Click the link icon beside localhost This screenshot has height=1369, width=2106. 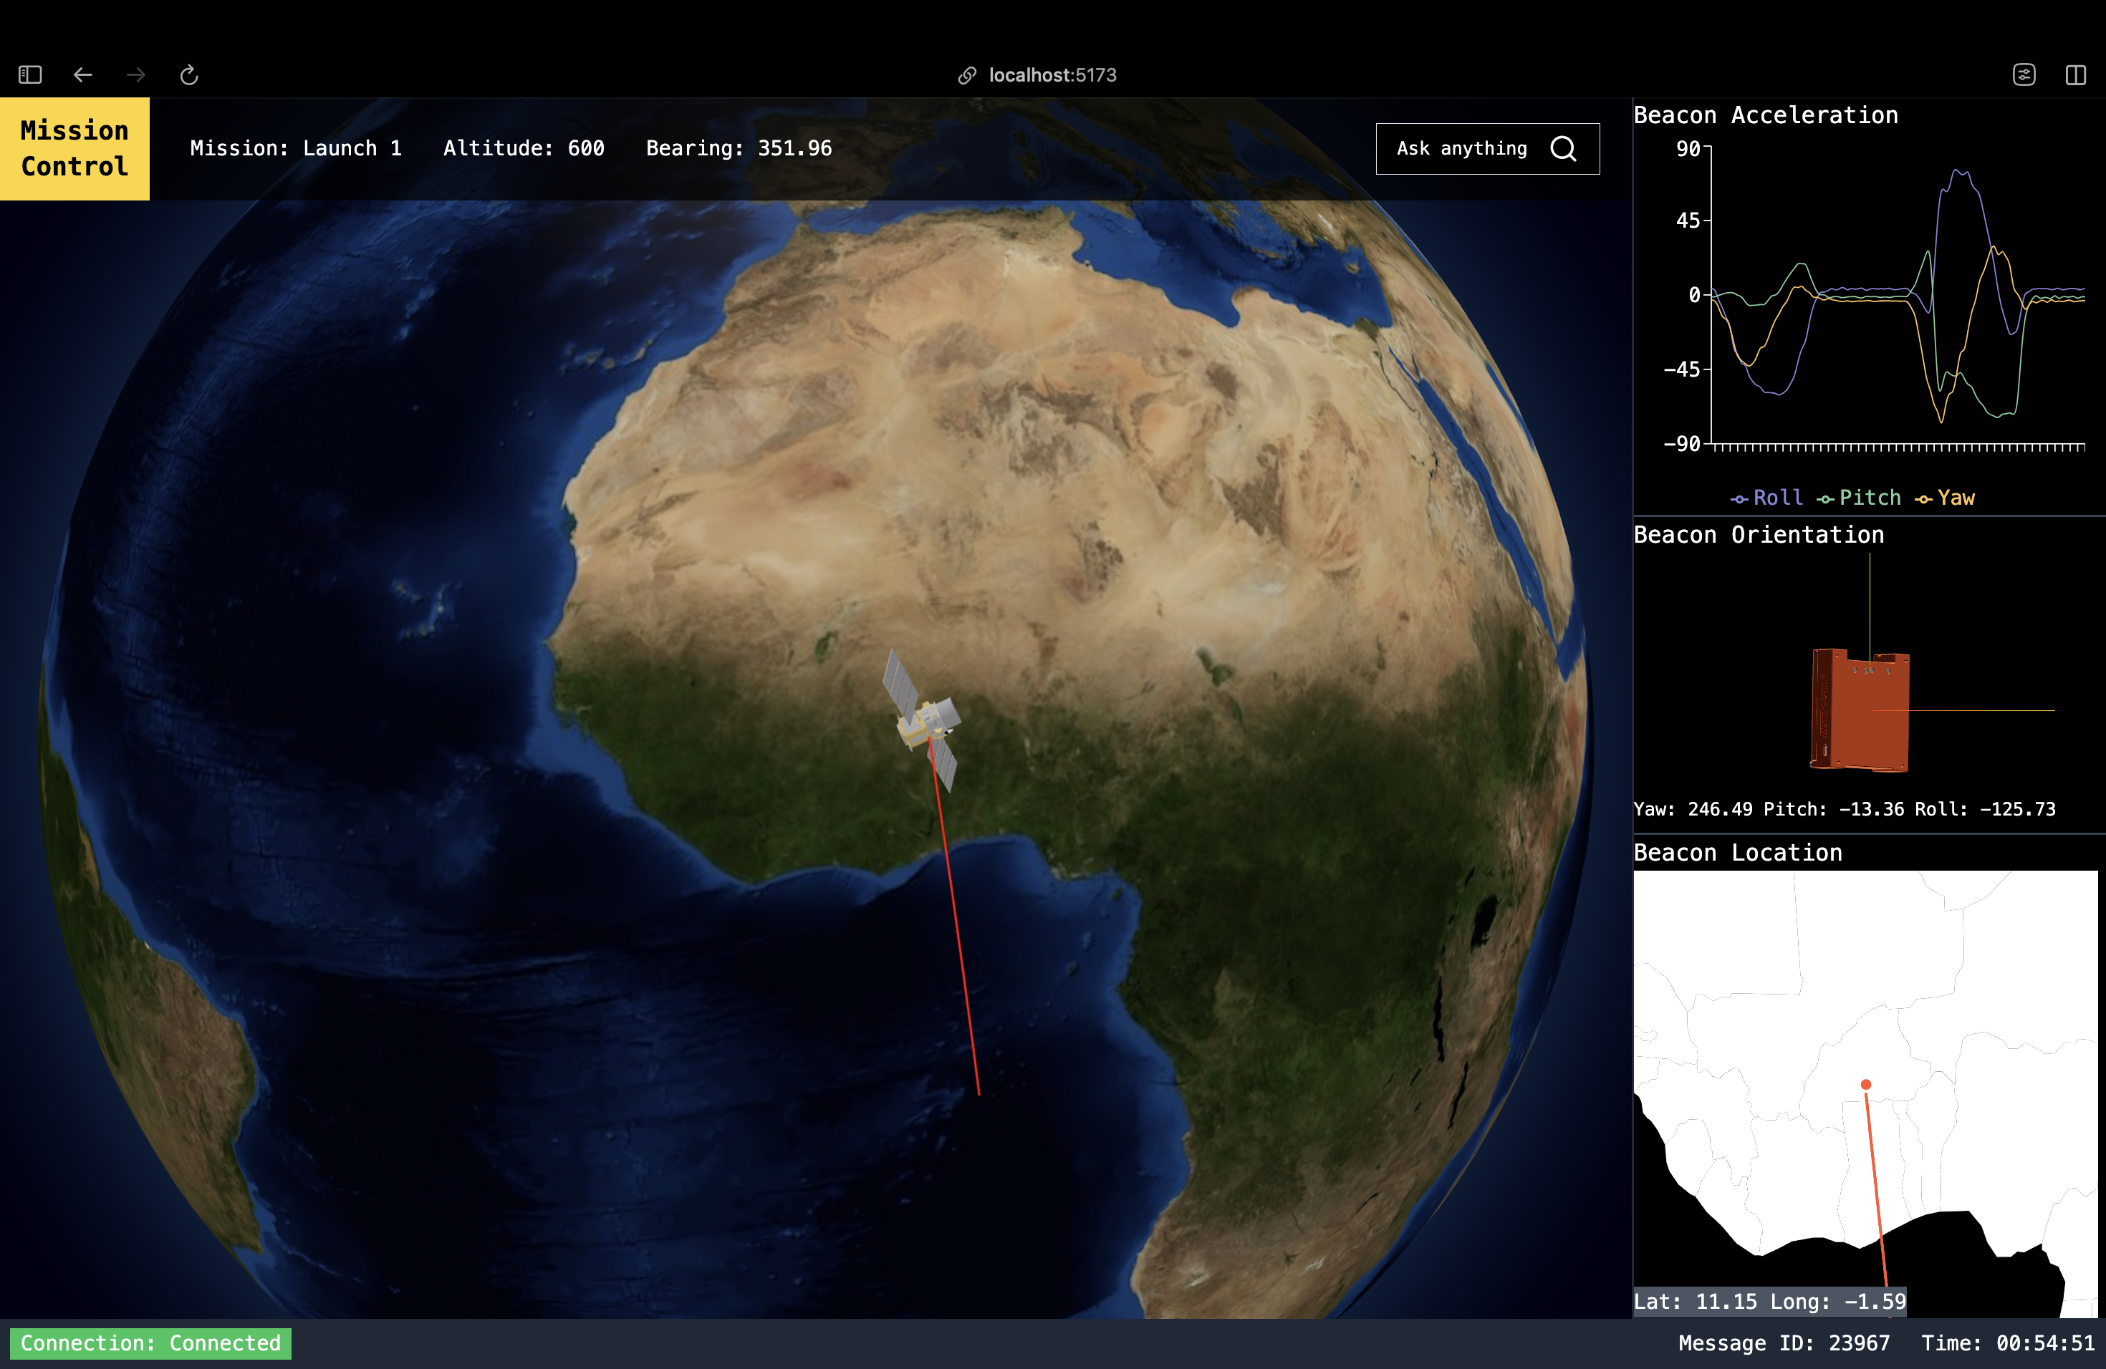[967, 76]
